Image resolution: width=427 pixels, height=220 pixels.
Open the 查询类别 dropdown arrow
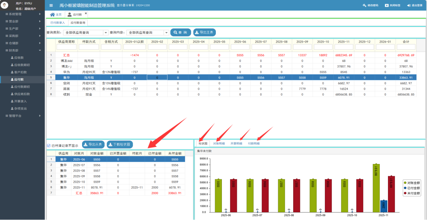(x=106, y=33)
